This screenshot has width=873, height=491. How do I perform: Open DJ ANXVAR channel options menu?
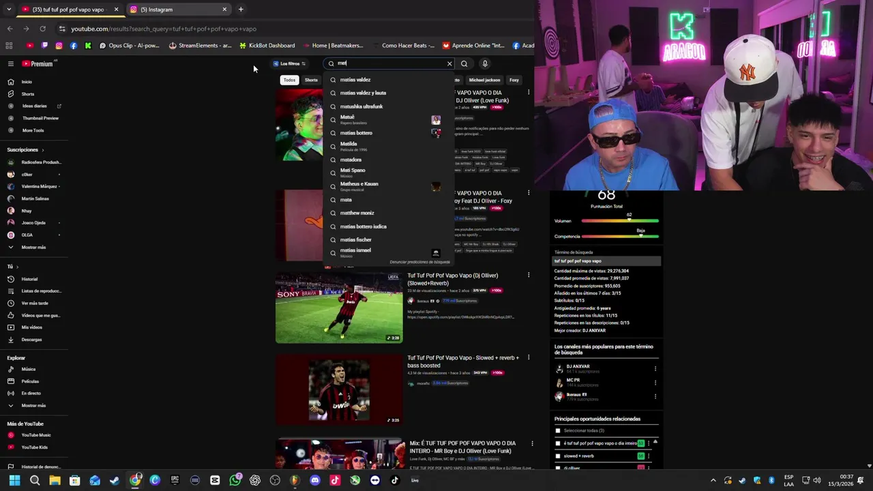655,369
